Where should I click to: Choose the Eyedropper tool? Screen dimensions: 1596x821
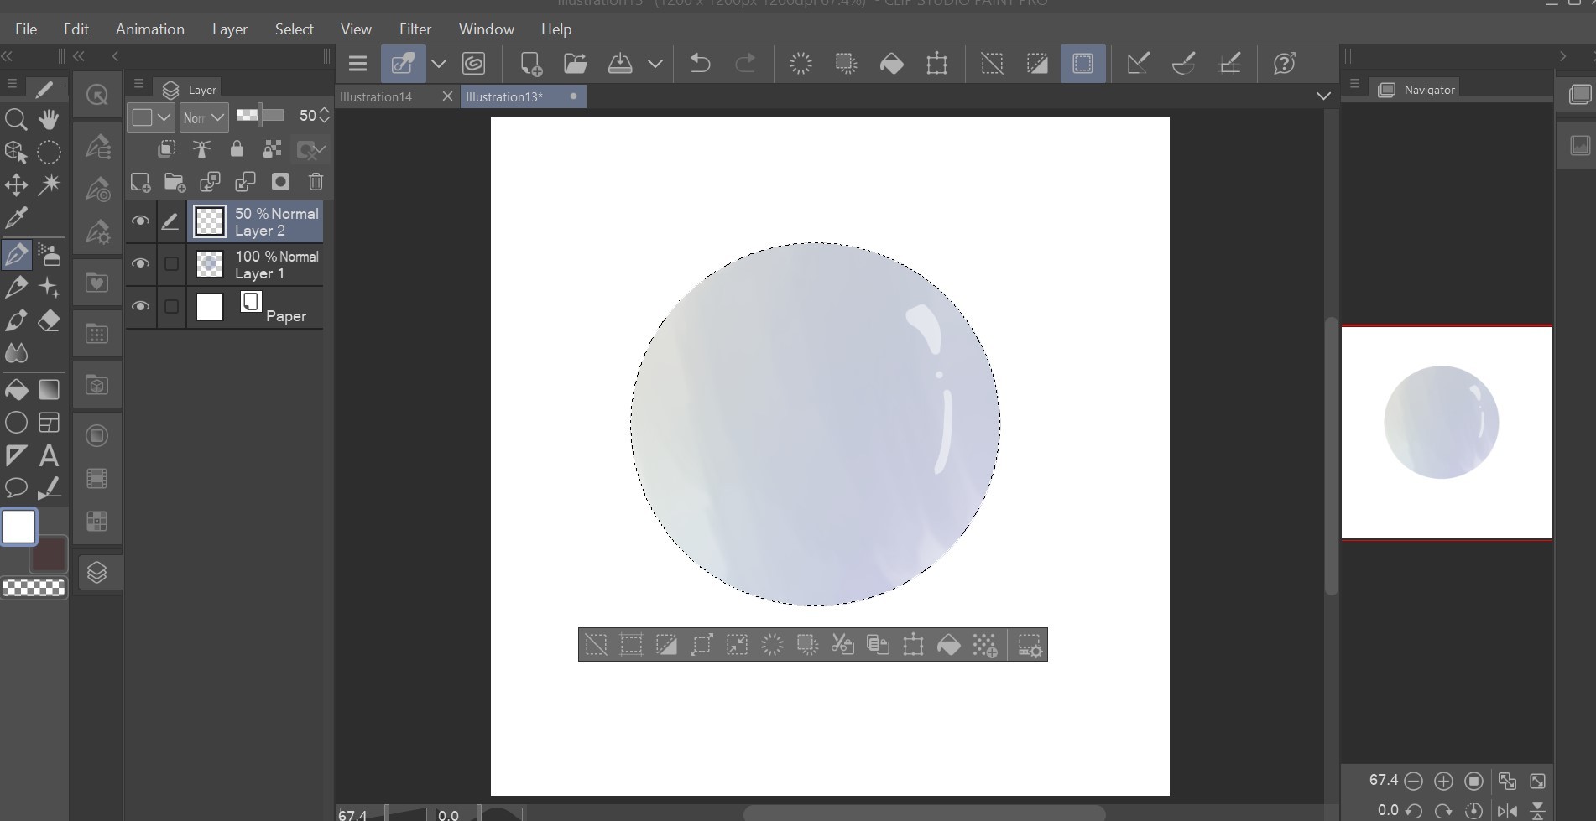point(16,218)
